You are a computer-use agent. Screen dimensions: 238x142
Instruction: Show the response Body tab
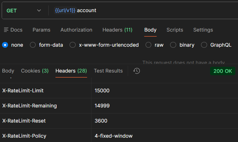click(x=8, y=71)
